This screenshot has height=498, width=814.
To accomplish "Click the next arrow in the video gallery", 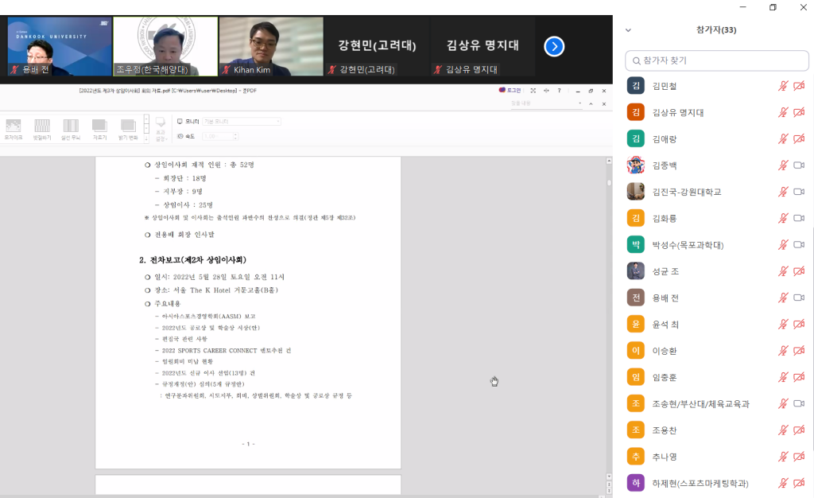I will [x=554, y=47].
